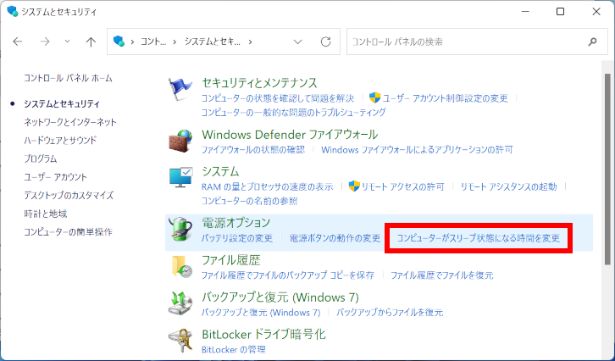The height and width of the screenshot is (361, 615).
Task: Open the セキュリティとメンテナンス heading
Action: click(x=259, y=83)
